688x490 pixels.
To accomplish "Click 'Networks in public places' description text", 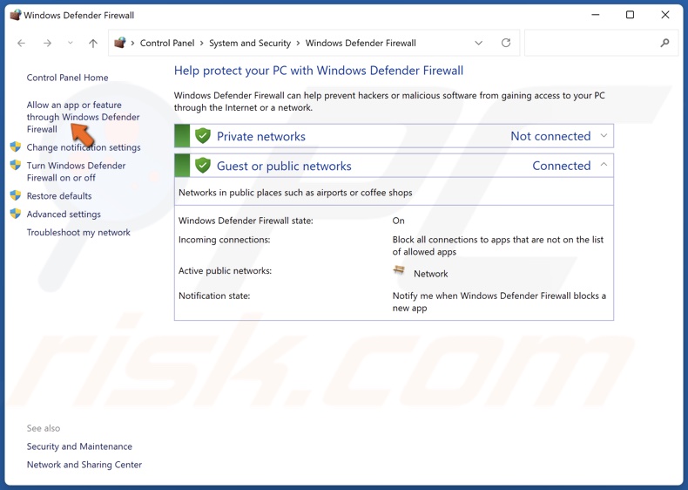I will tap(295, 193).
